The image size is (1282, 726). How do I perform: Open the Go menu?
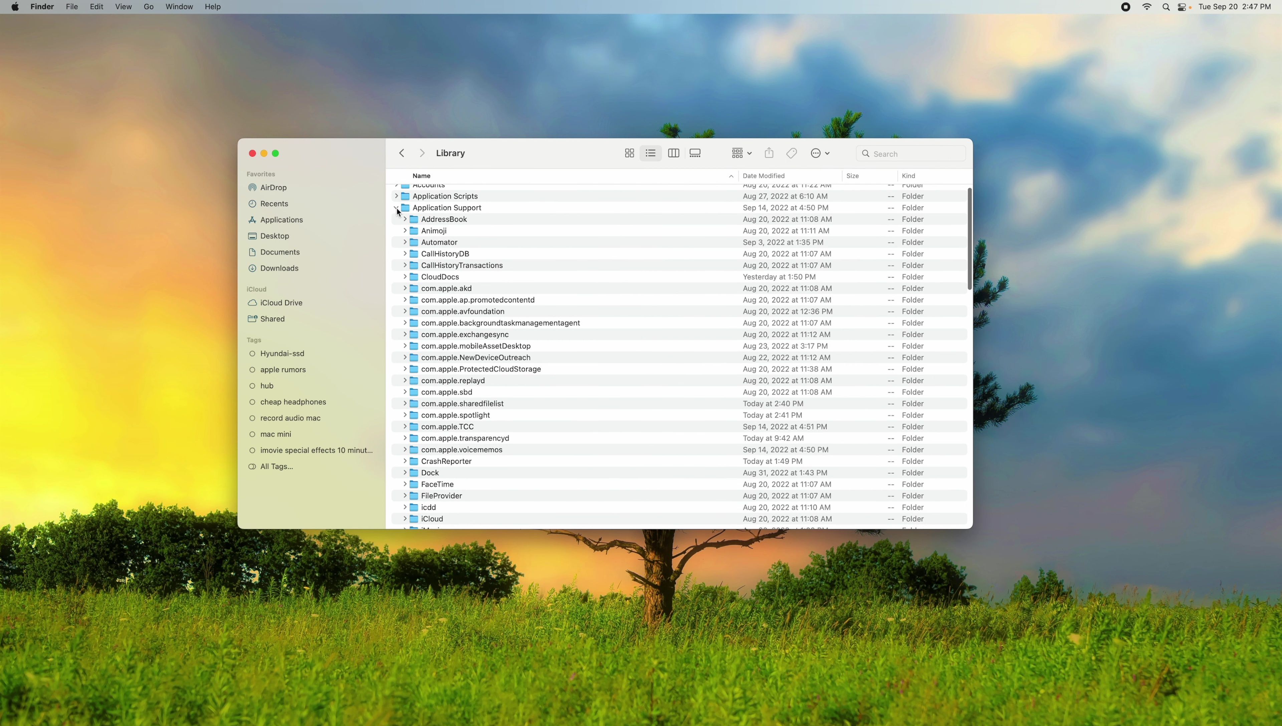[149, 7]
